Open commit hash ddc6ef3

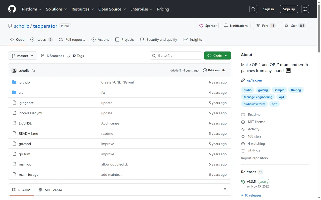[x=176, y=70]
